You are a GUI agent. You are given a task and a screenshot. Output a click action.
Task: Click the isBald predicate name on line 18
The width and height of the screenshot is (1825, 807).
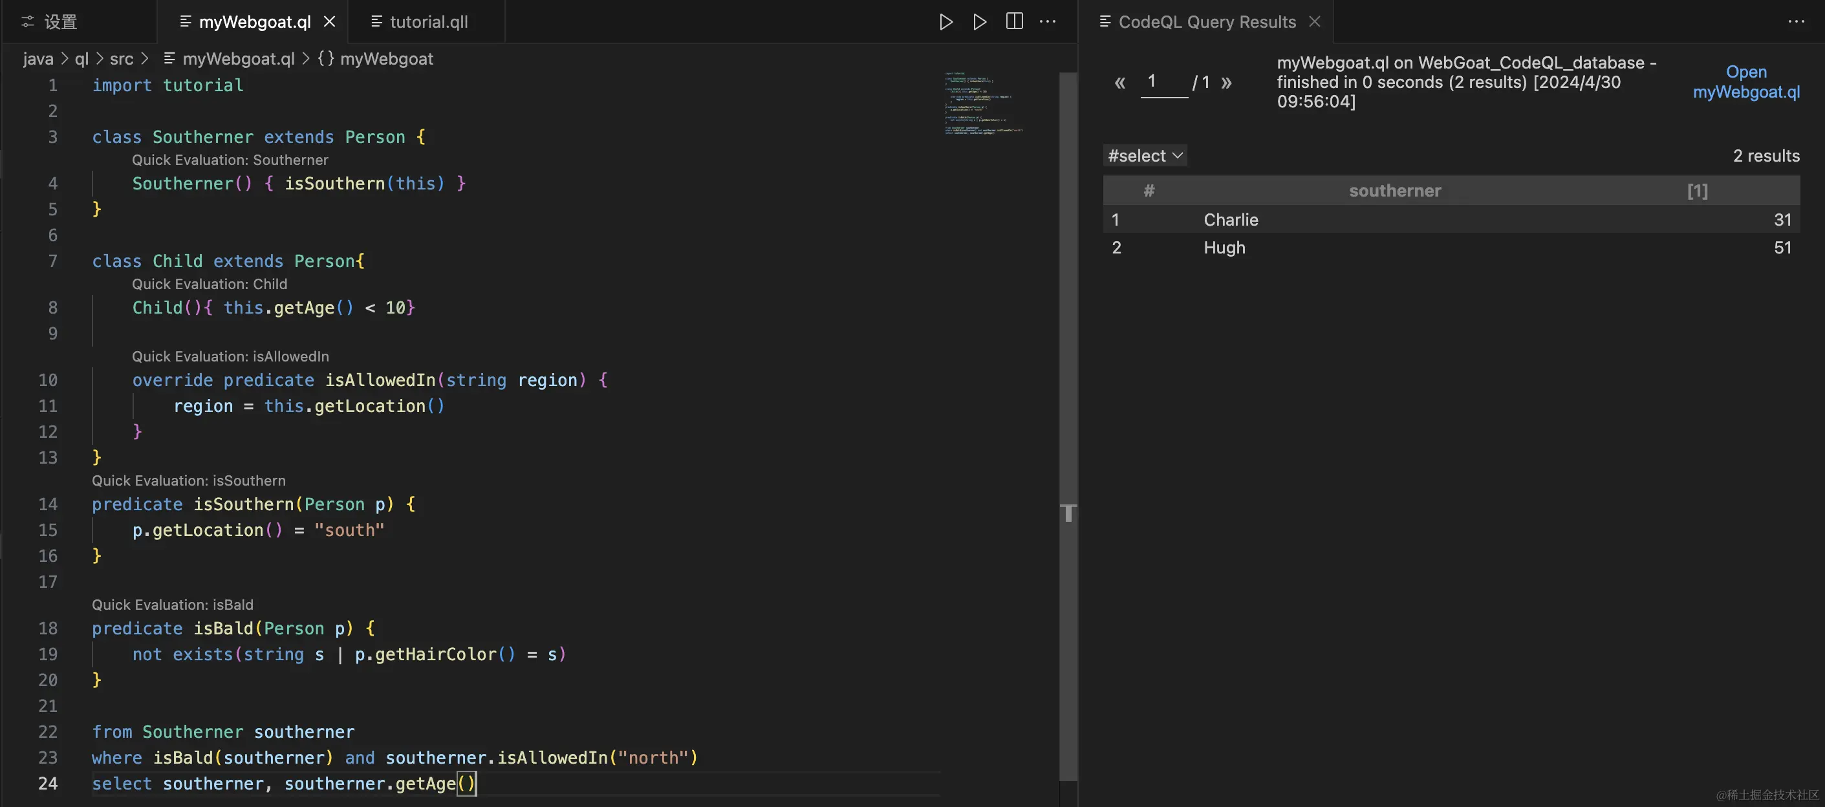click(x=223, y=629)
